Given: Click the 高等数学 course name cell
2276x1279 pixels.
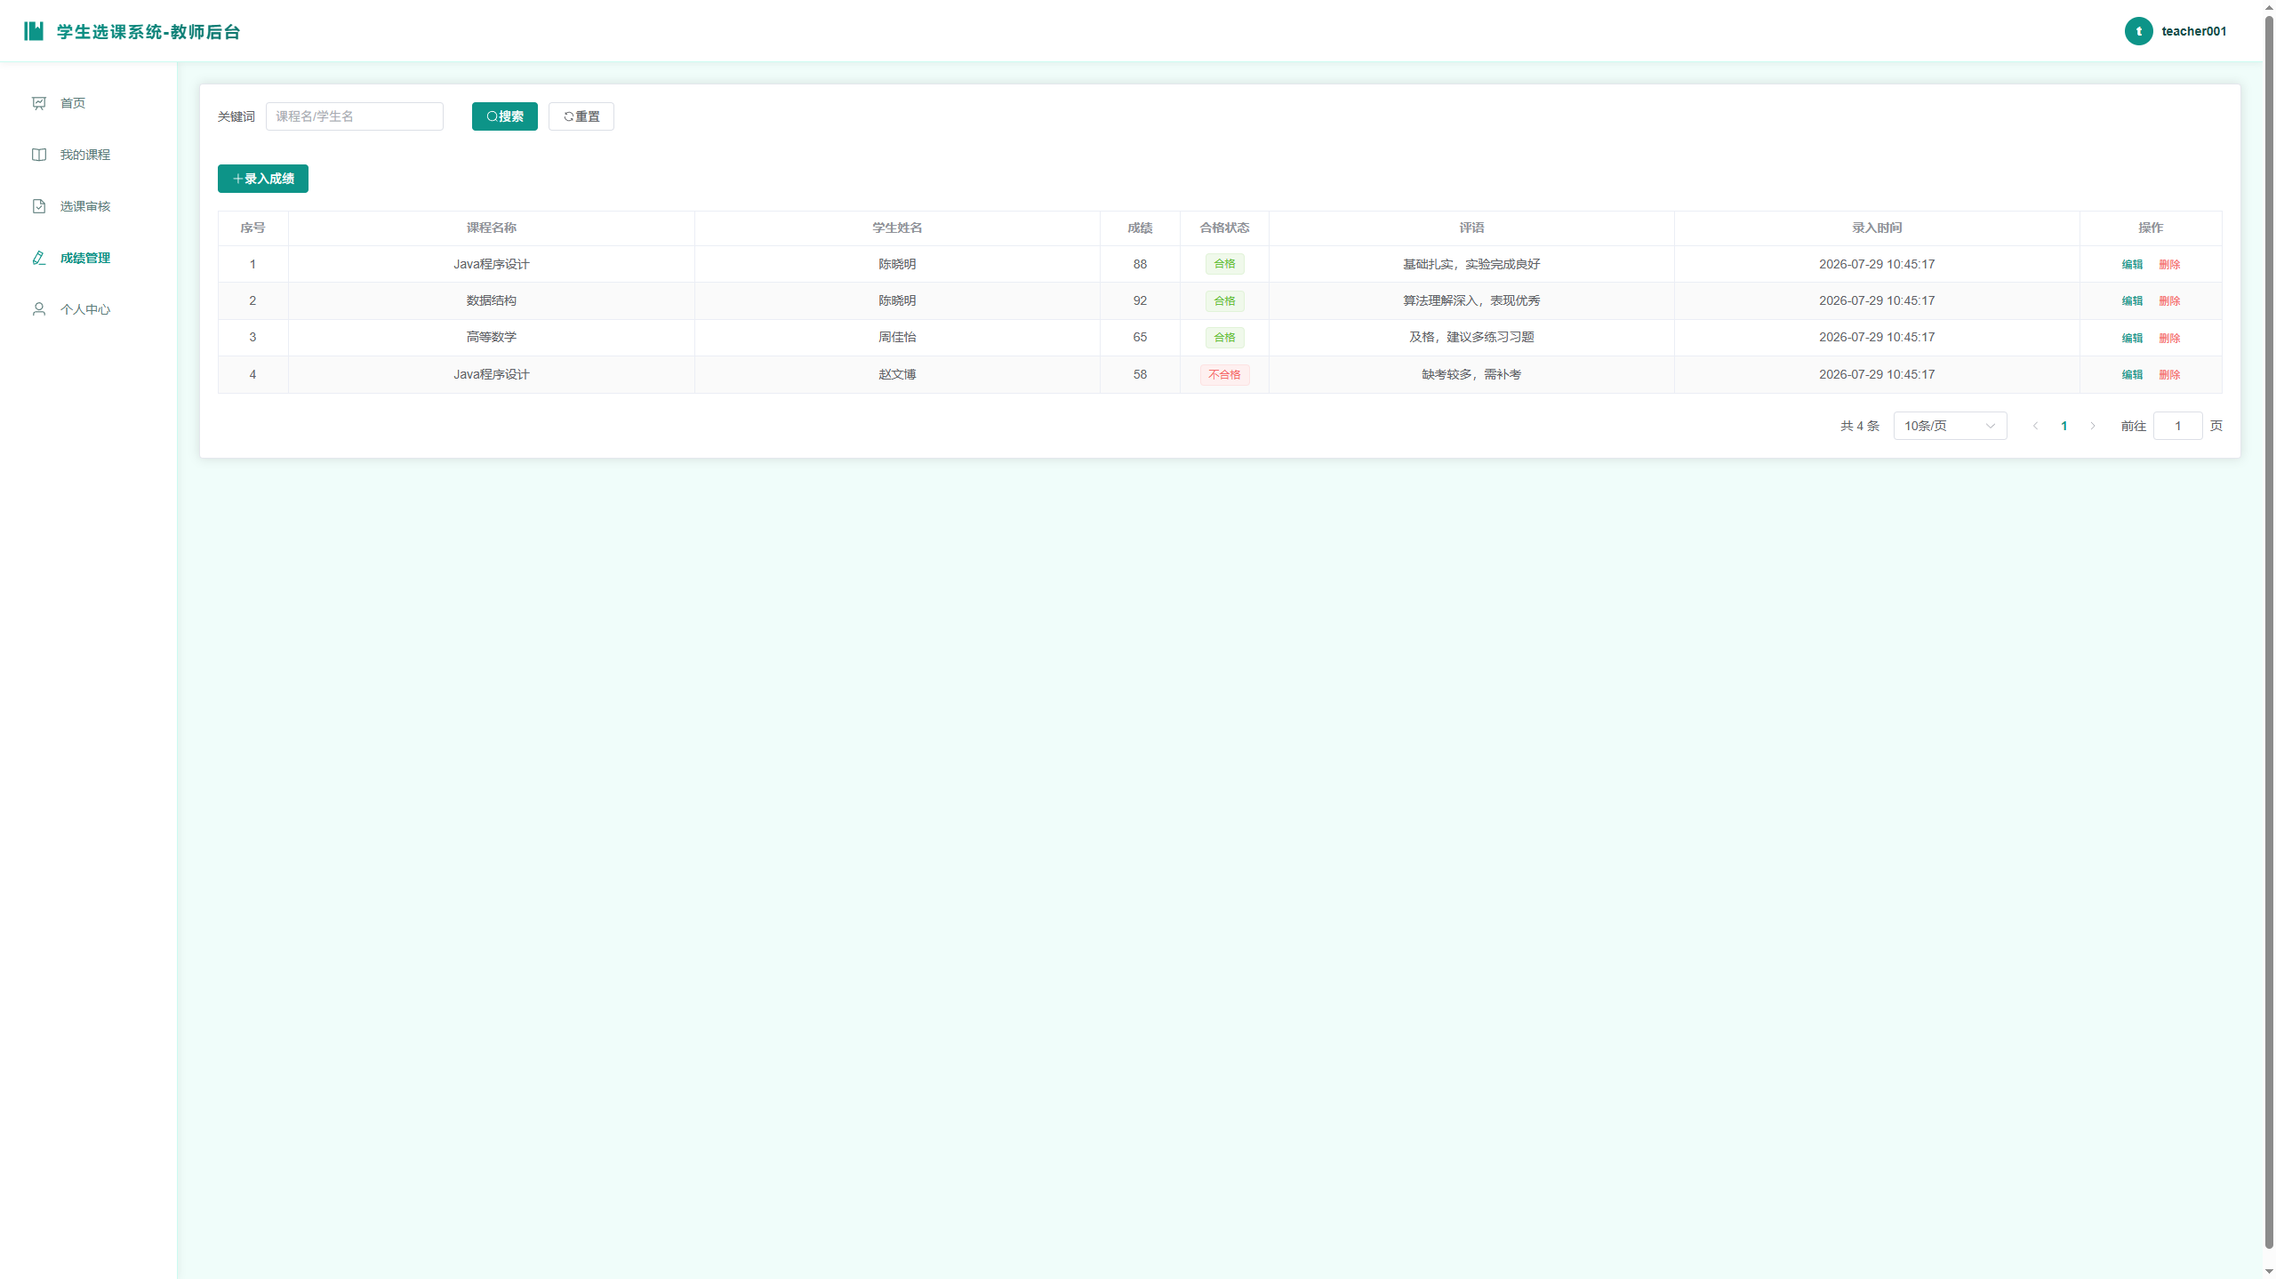Looking at the screenshot, I should 492,337.
